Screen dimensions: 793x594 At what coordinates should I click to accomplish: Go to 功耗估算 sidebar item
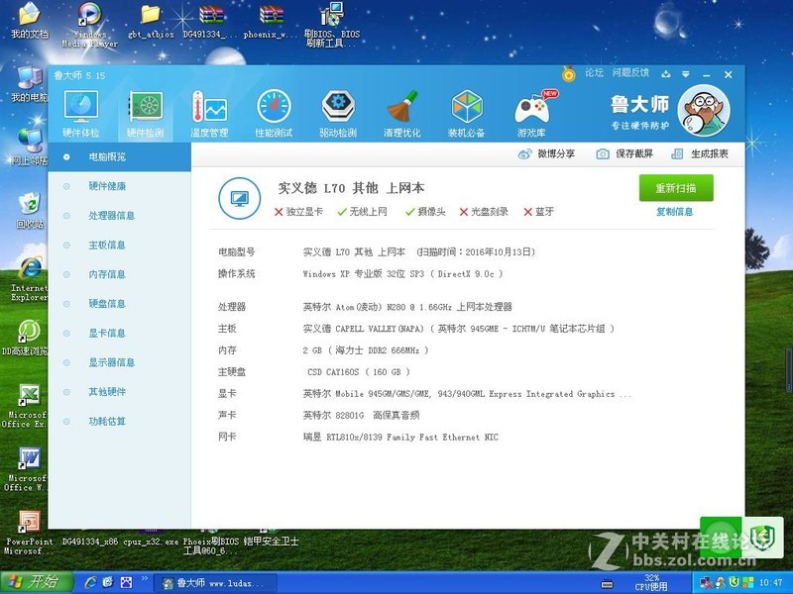coord(107,422)
